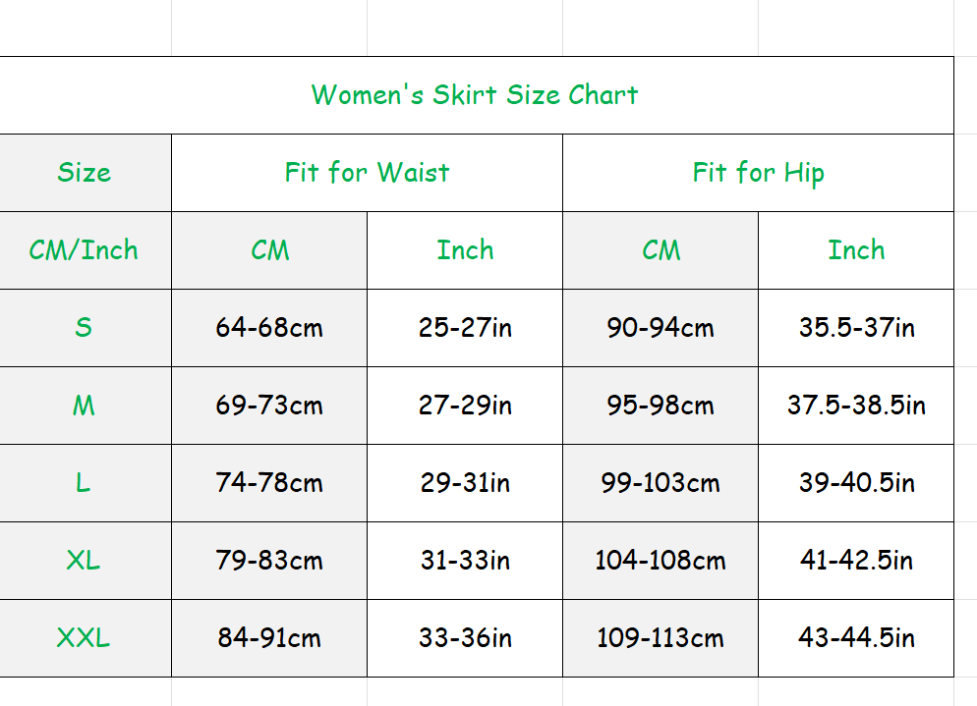The height and width of the screenshot is (706, 977).
Task: Select the XXL size row label
Action: pos(86,638)
